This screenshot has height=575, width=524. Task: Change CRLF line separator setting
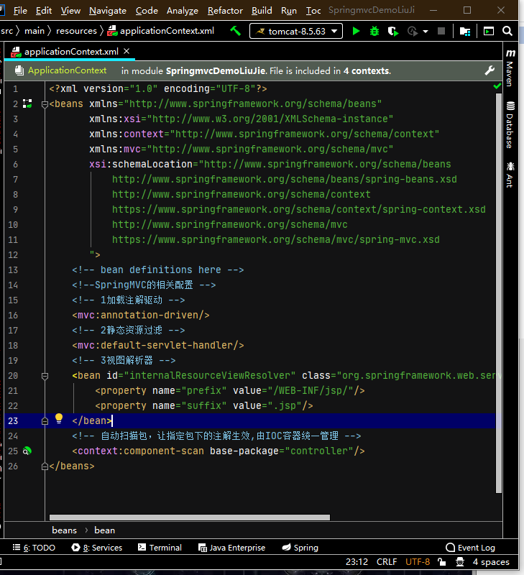(x=387, y=562)
